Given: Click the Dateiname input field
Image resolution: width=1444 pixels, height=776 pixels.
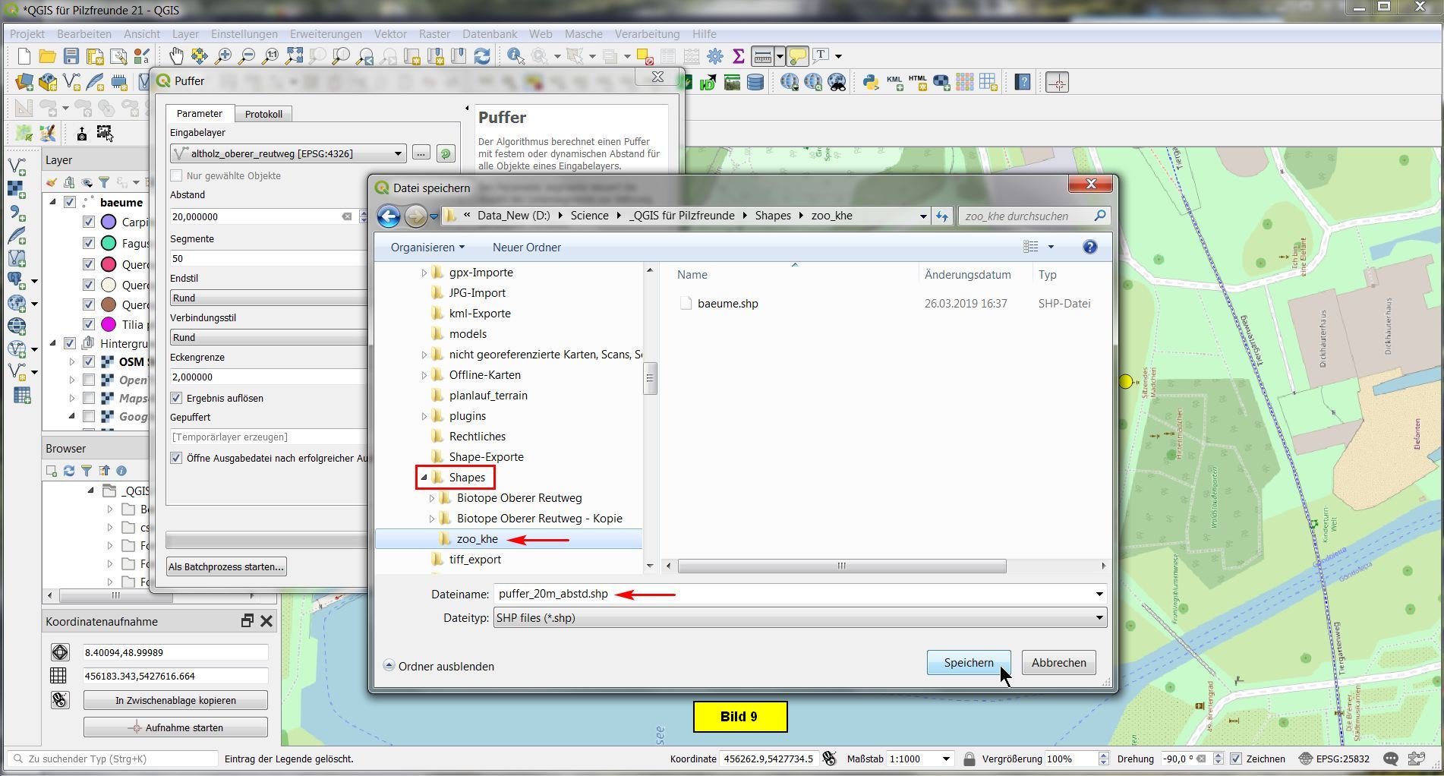Looking at the screenshot, I should 790,594.
